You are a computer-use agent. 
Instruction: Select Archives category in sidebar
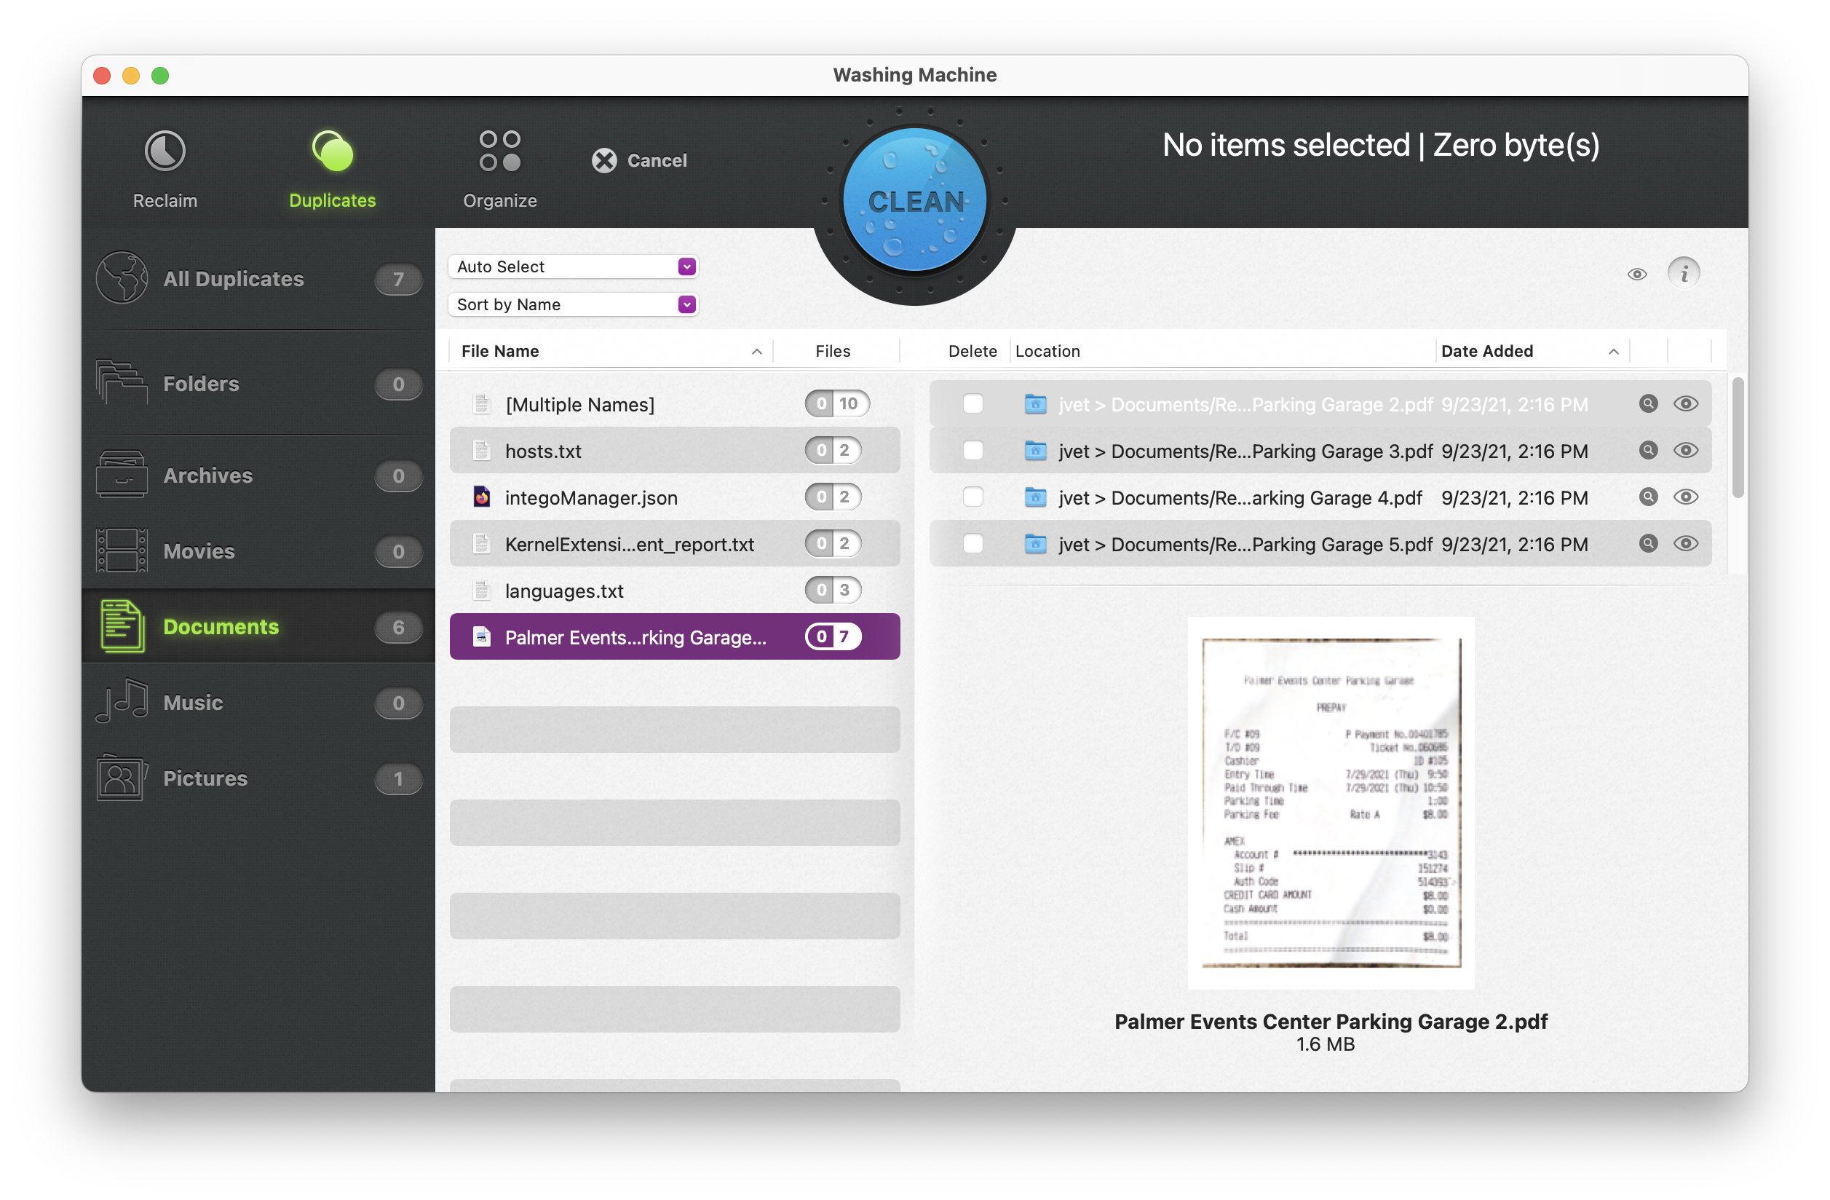pos(258,475)
